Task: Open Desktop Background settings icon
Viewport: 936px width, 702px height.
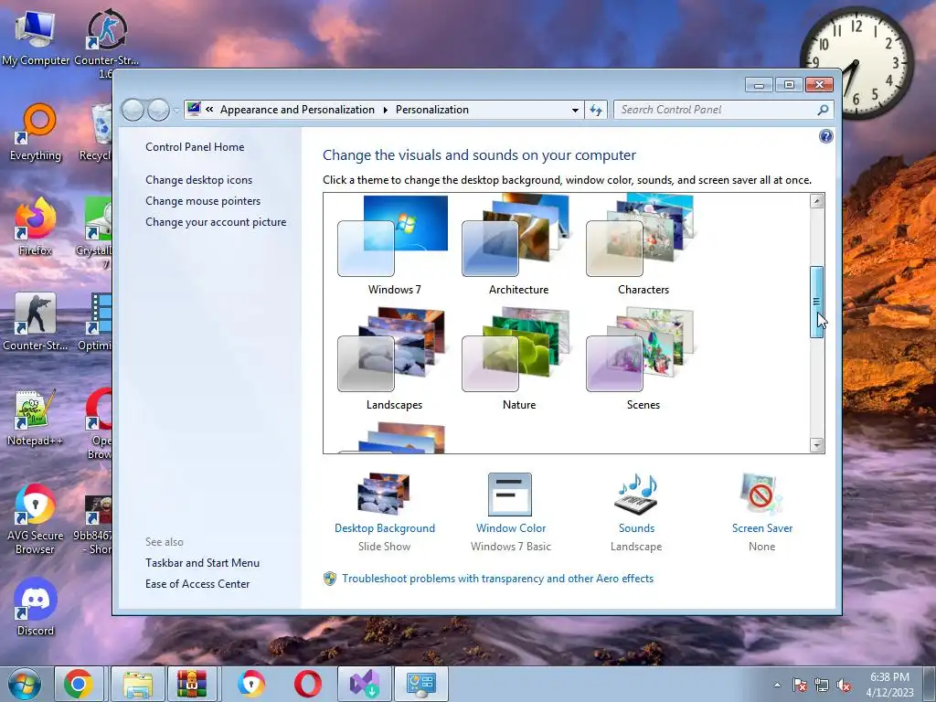Action: (384, 495)
